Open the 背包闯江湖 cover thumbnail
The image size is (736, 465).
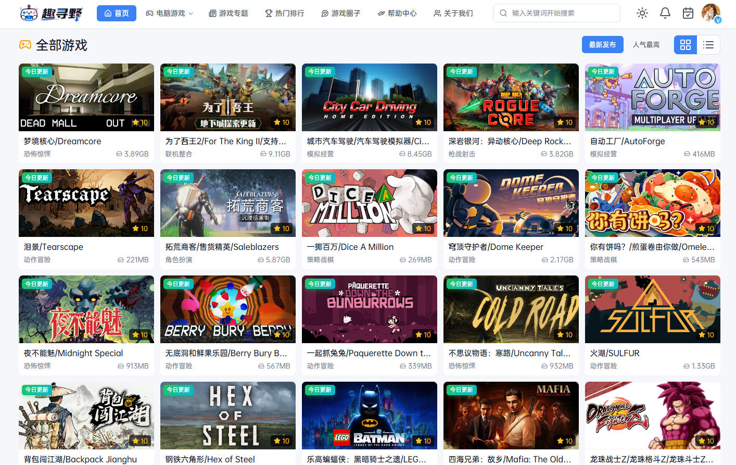click(86, 416)
